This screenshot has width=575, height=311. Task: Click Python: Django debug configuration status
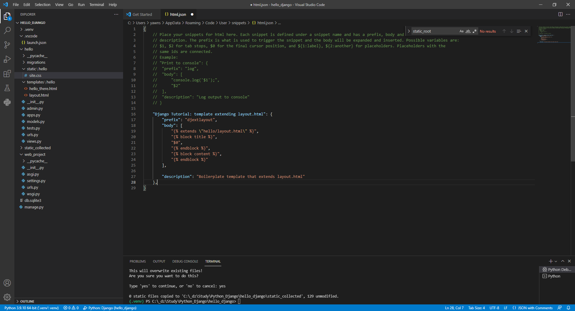coord(110,308)
